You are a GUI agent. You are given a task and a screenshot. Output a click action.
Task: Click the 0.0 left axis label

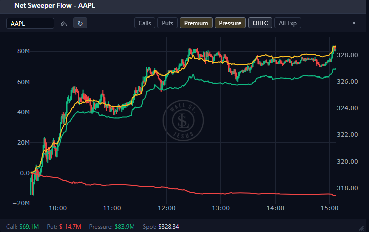click(x=25, y=173)
